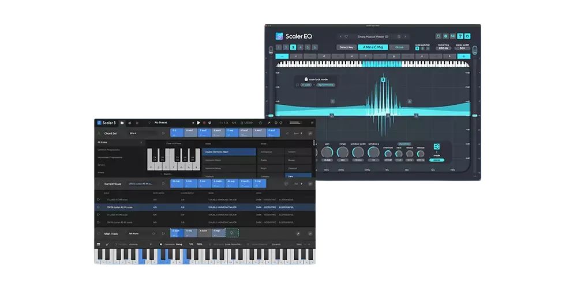
Task: Click the gain knob in Scaler EQ
Action: coord(327,152)
